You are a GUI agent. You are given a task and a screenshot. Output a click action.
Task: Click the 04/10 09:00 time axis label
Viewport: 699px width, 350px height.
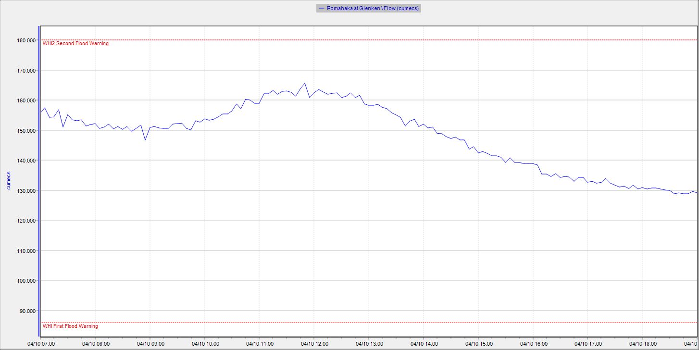[x=150, y=344]
